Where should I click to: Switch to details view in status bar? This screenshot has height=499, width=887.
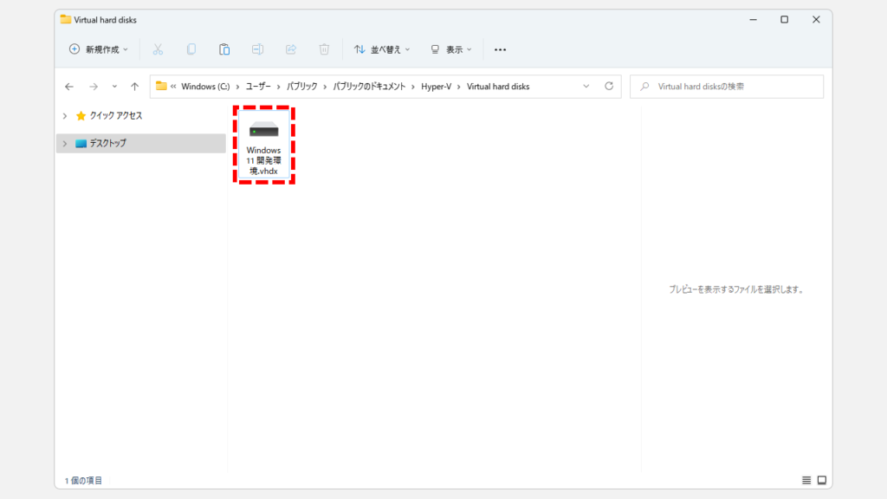806,480
